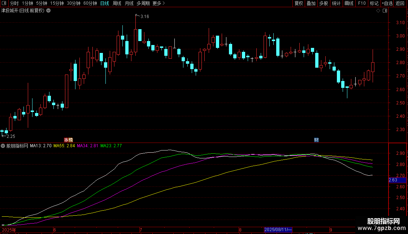
Task: Select the 60分钟 period tab
Action: point(90,3)
